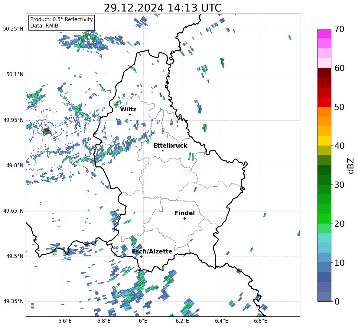Viewport: 358px width, 327px height.
Task: Click the Findel station cross marker
Action: [x=184, y=218]
